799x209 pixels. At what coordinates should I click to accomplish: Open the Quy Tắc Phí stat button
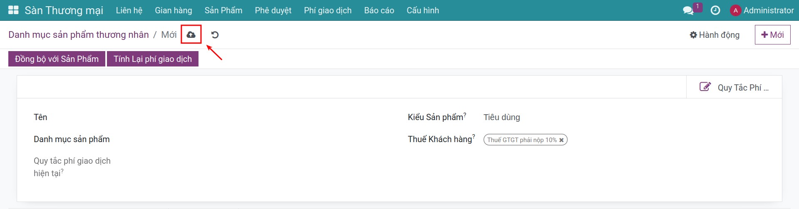click(x=734, y=87)
